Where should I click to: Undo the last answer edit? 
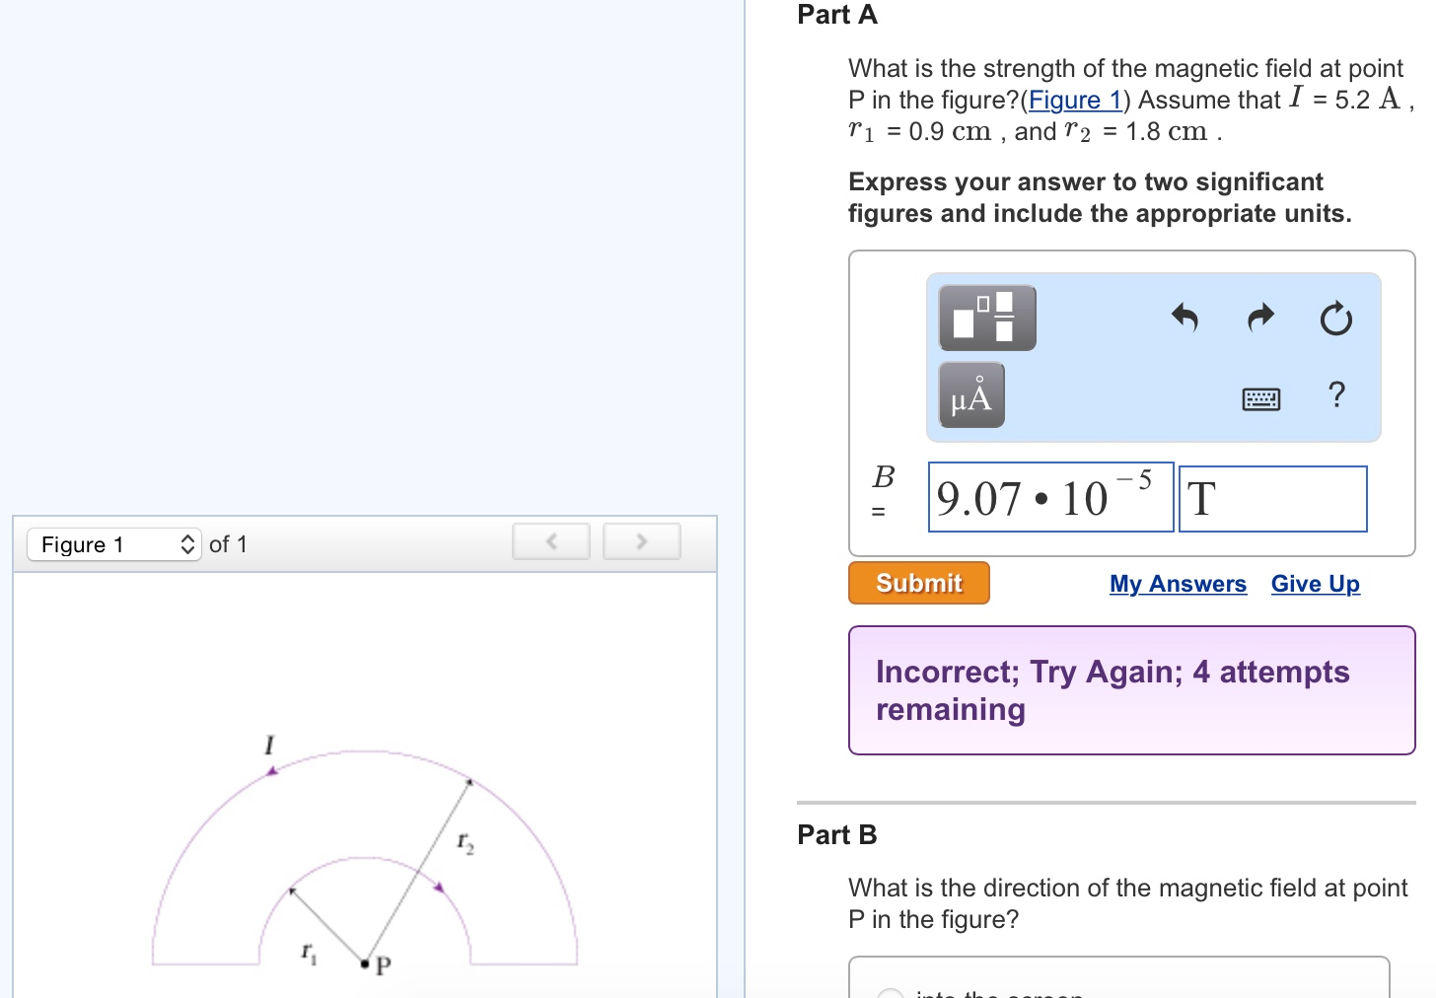1185,318
